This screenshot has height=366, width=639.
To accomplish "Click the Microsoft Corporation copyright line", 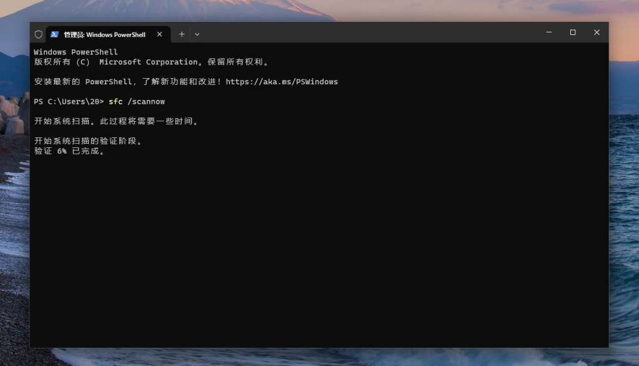I will pos(152,62).
